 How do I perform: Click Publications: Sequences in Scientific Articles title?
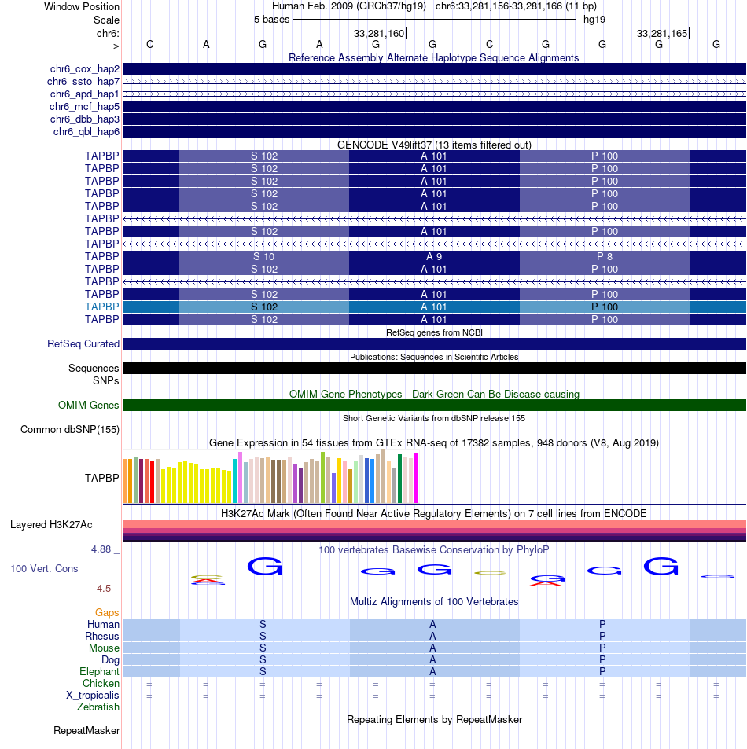434,357
